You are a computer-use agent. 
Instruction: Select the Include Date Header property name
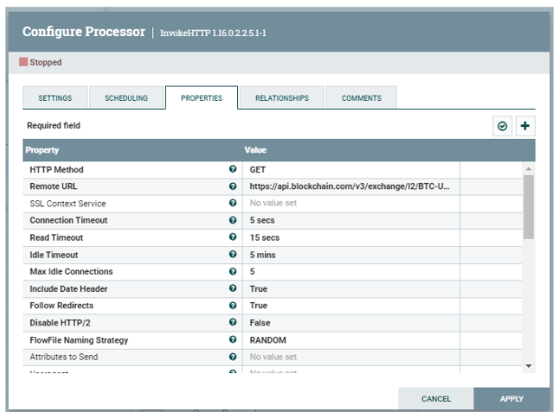pos(69,288)
